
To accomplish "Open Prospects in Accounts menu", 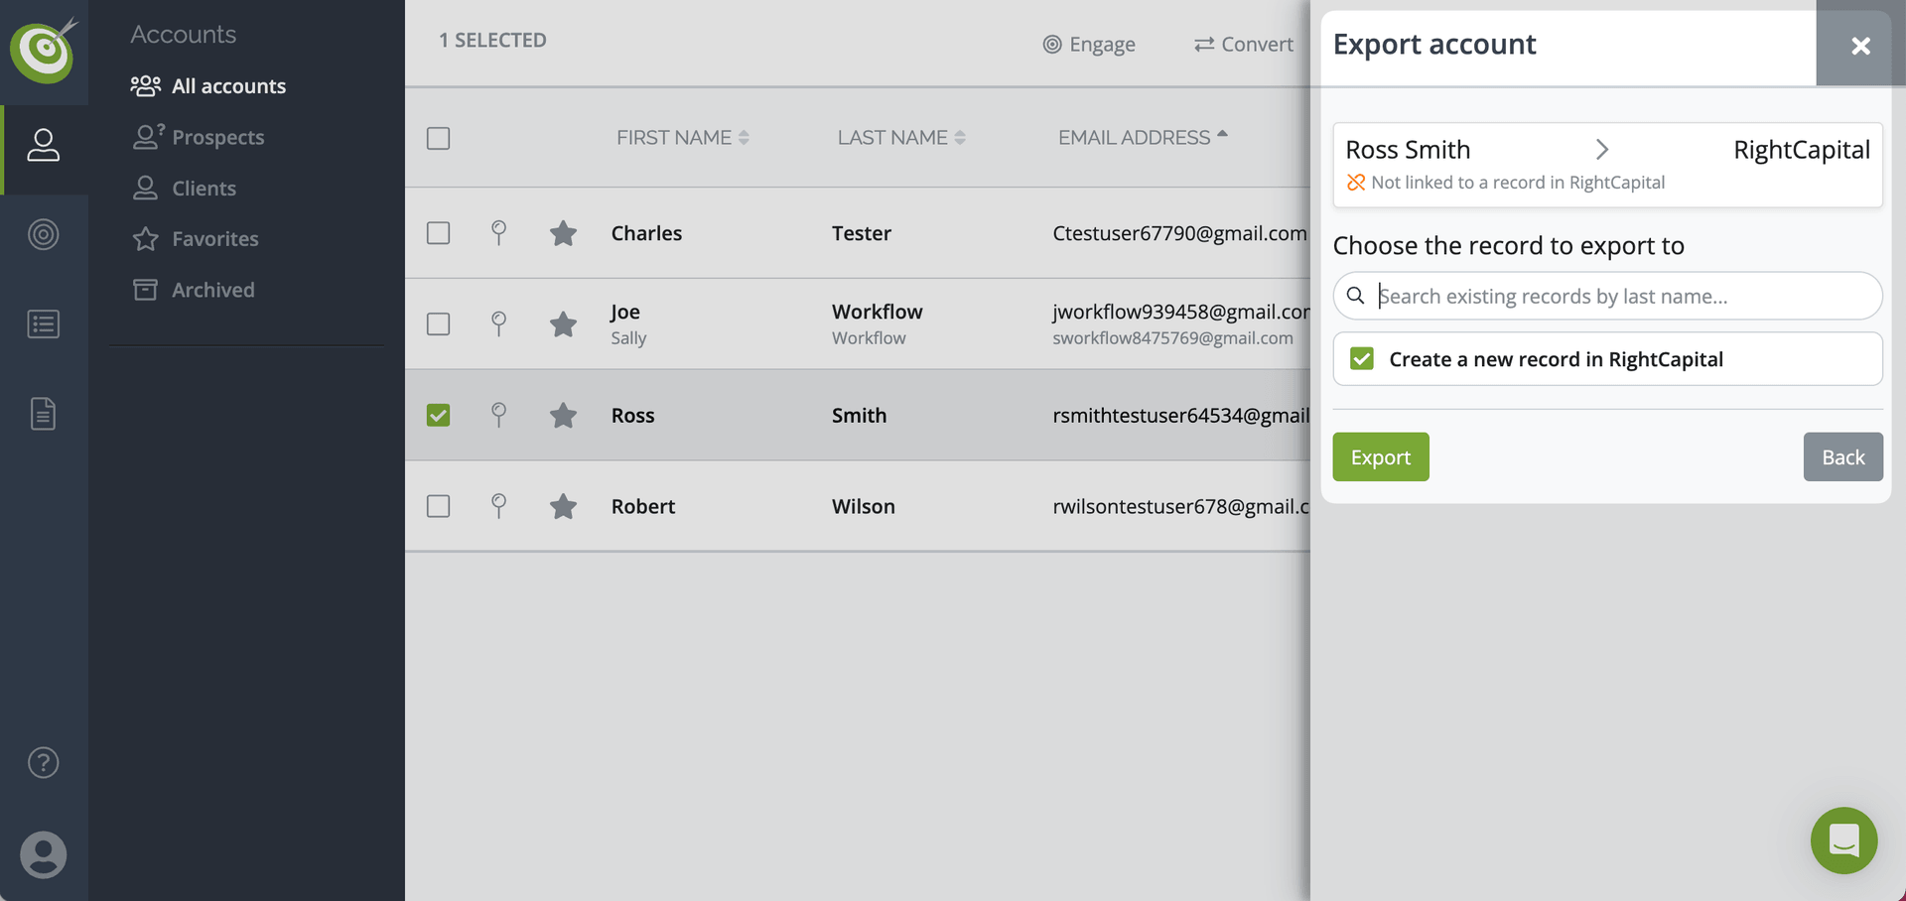I will coord(217,137).
